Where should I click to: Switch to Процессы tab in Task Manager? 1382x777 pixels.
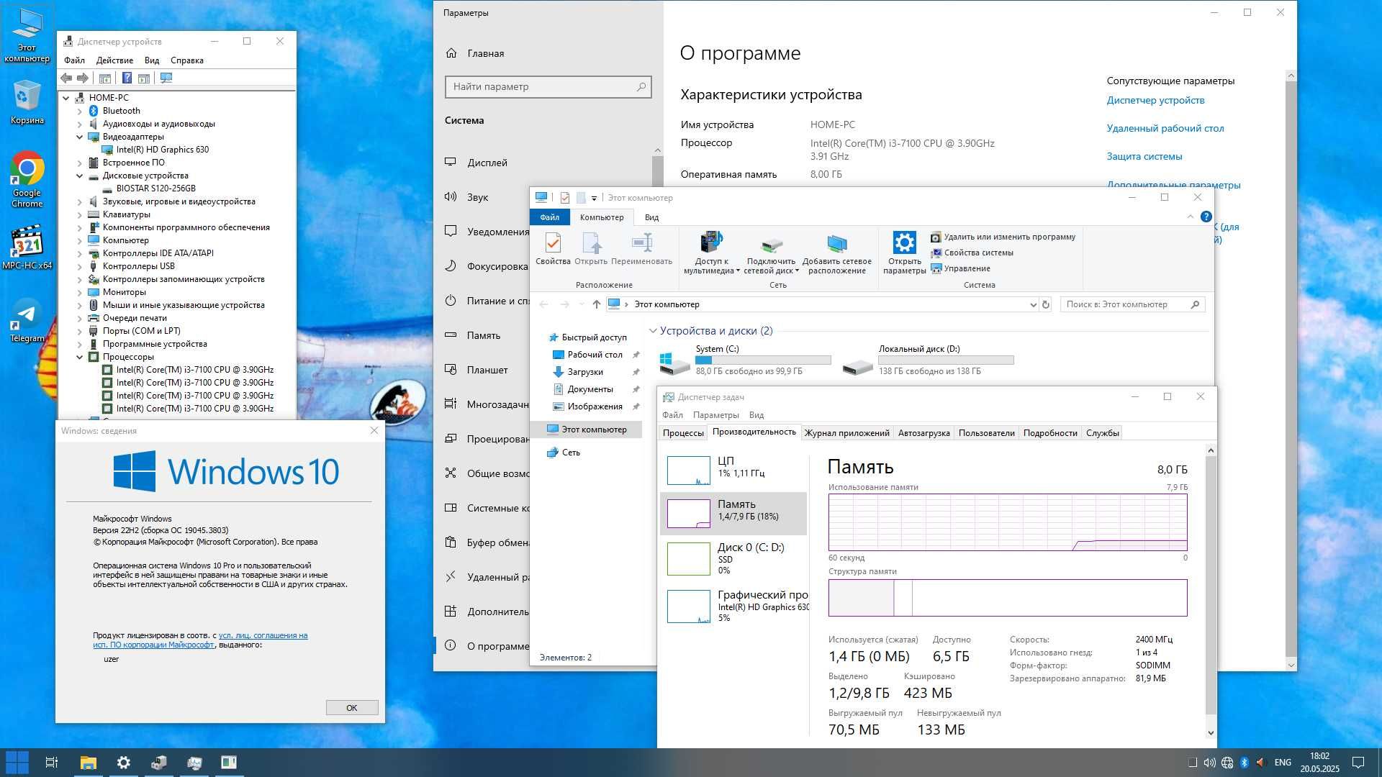[x=683, y=432]
